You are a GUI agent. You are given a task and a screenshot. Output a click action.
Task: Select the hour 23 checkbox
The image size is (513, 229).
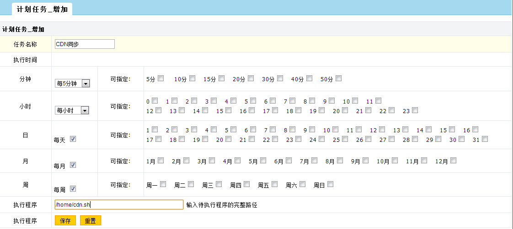415,110
